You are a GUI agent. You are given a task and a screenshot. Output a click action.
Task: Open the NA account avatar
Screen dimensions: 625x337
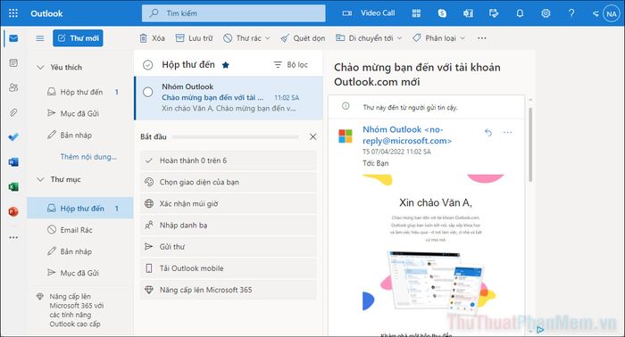(612, 13)
